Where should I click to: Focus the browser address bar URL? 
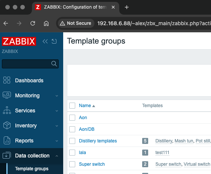tap(154, 23)
